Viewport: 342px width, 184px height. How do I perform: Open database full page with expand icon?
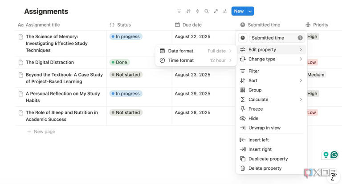click(216, 11)
